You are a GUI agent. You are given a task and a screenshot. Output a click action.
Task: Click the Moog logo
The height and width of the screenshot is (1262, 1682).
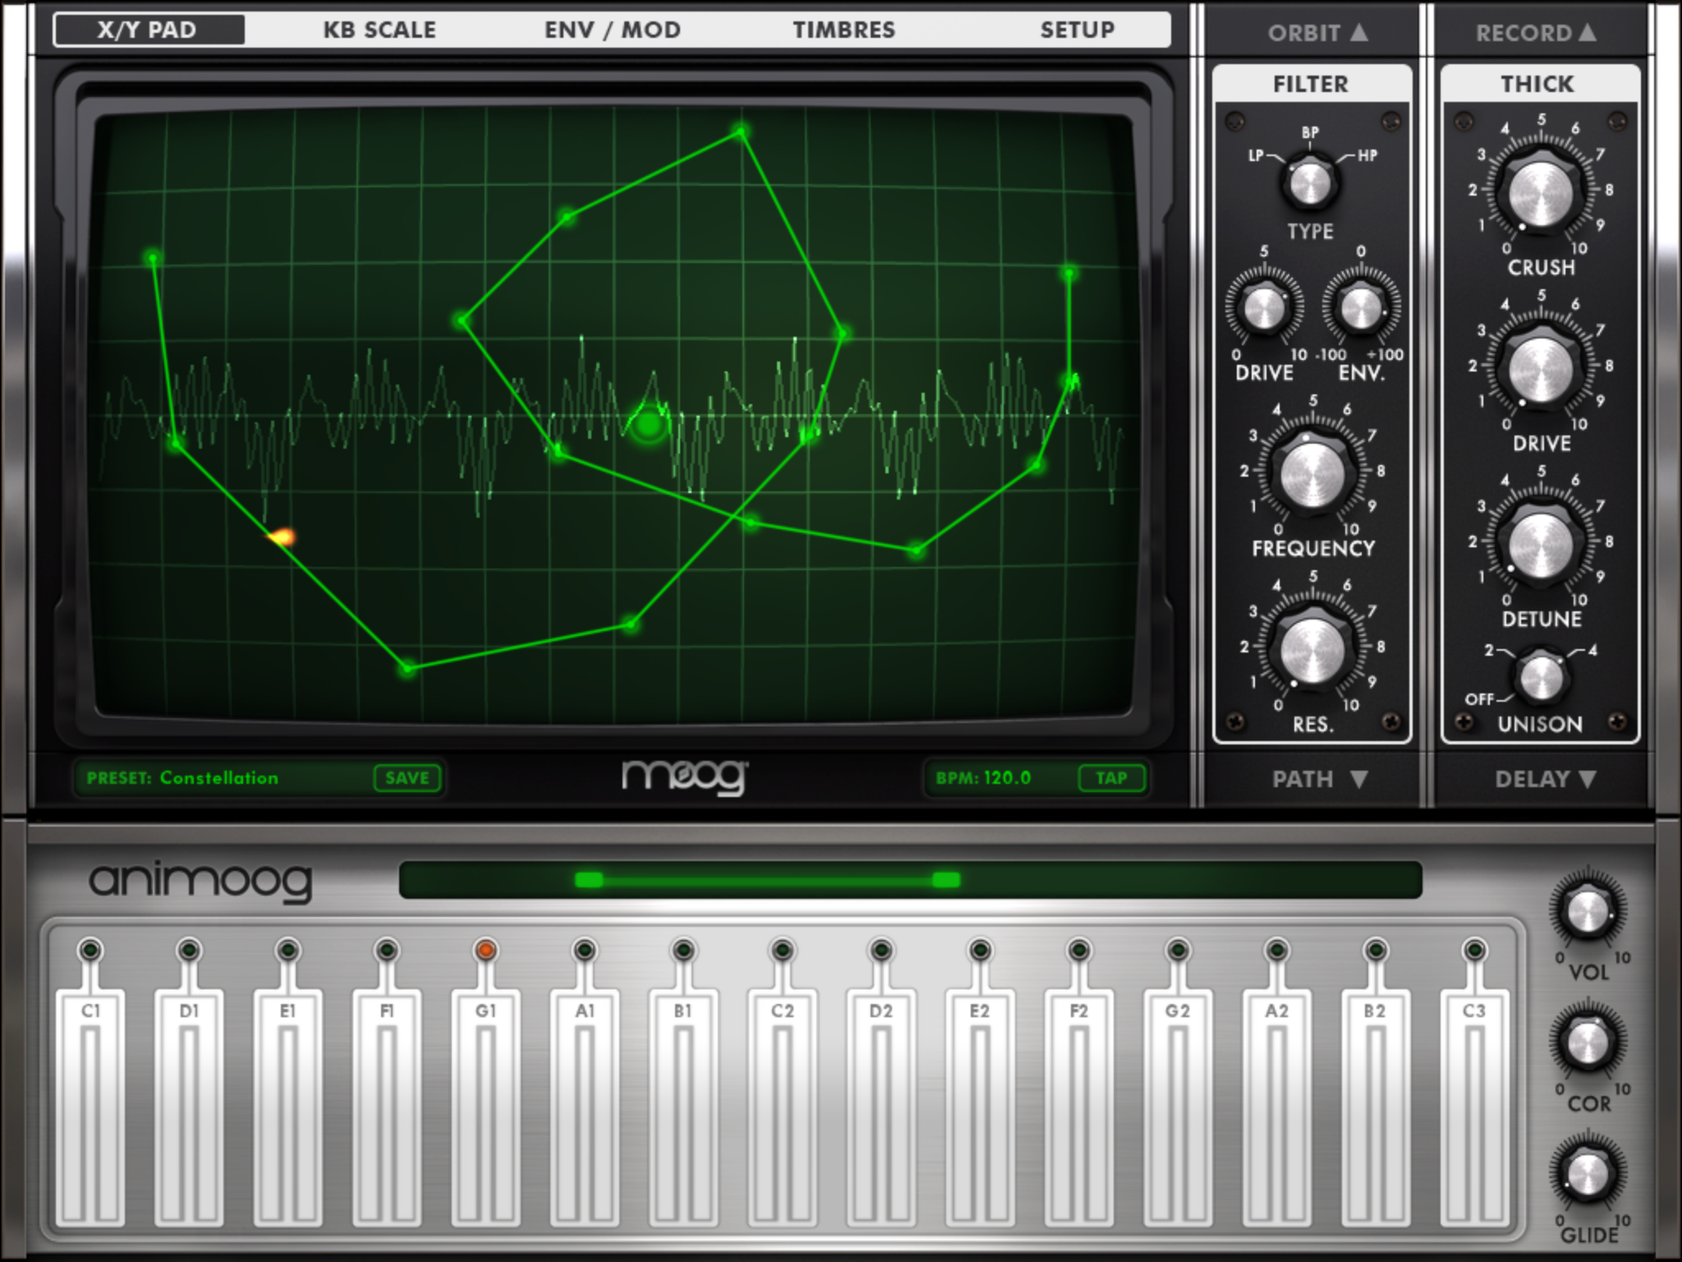pos(684,777)
